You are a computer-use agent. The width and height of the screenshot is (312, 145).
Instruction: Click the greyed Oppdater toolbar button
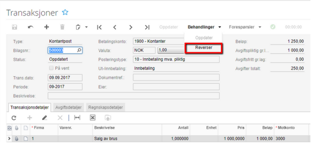169,27
